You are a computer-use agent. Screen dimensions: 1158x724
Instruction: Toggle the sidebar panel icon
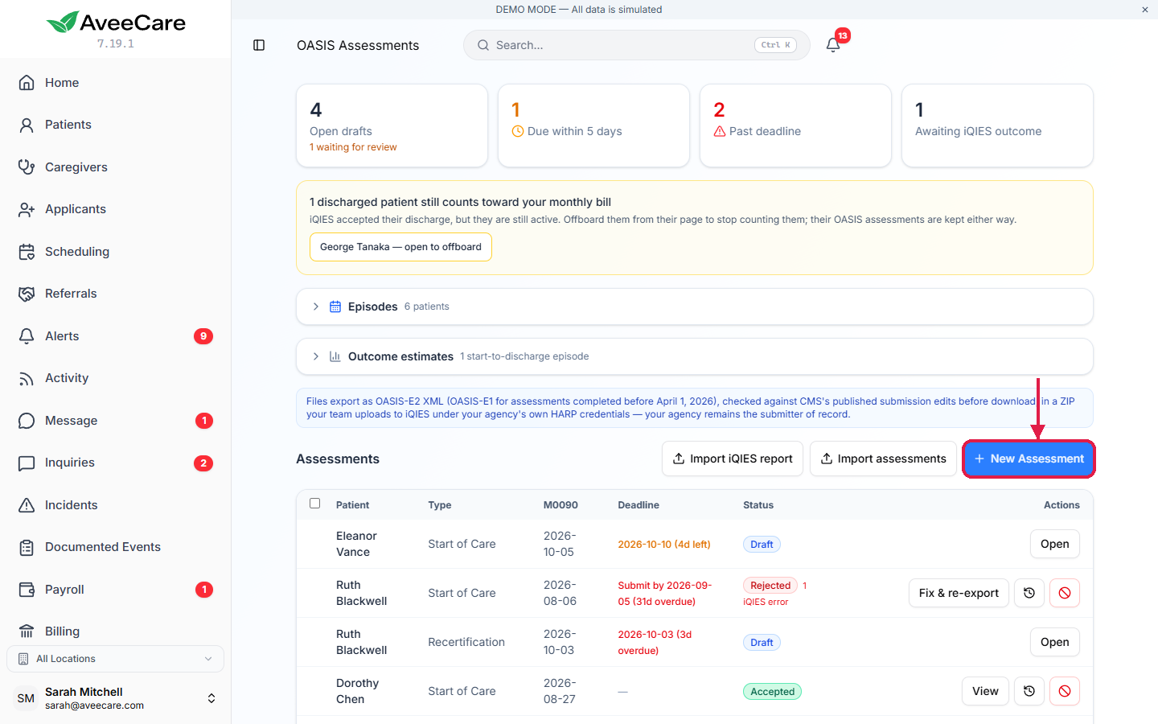click(x=259, y=45)
